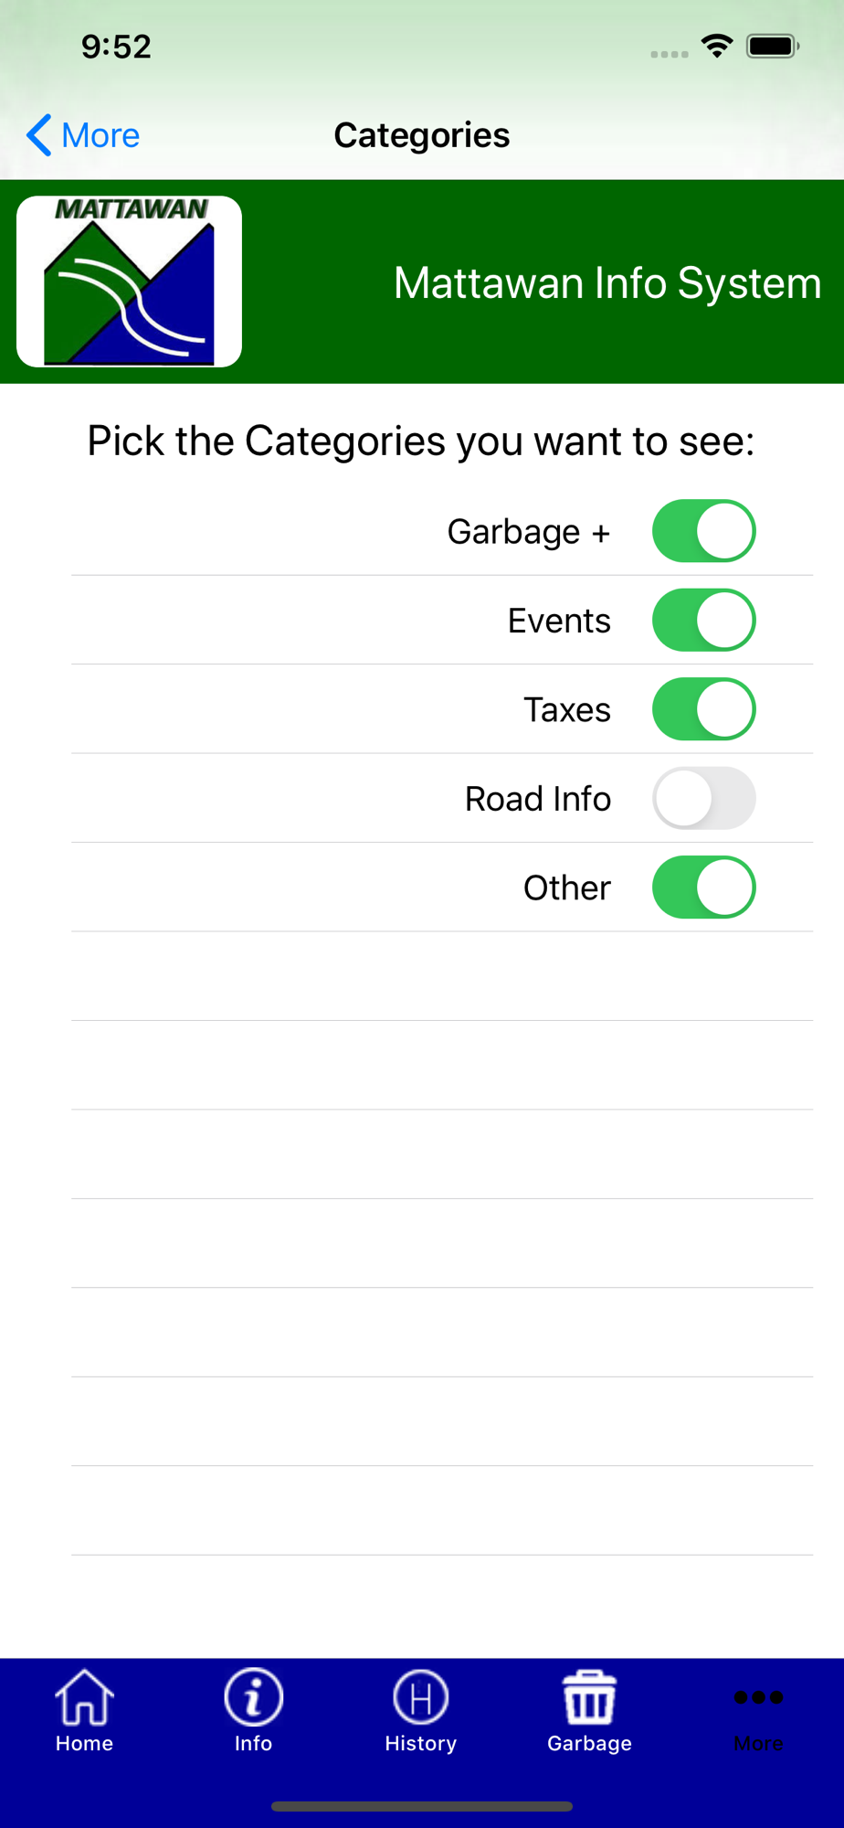This screenshot has height=1828, width=844.
Task: Disable the Garbage + category switch
Action: [703, 531]
